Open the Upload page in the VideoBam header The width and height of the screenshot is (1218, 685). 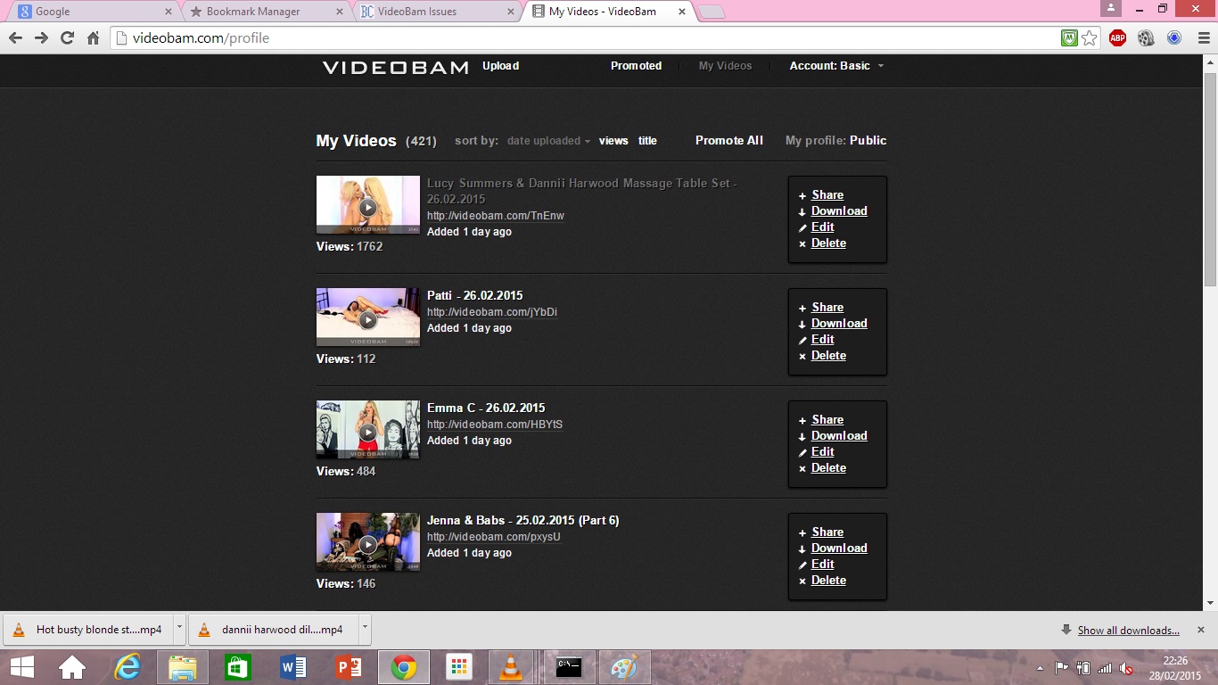[501, 66]
